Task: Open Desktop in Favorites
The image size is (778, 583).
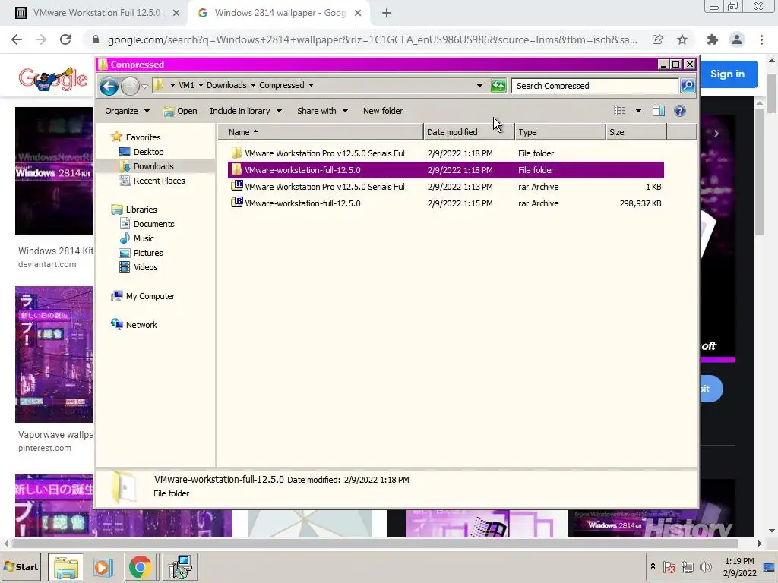Action: [x=148, y=152]
